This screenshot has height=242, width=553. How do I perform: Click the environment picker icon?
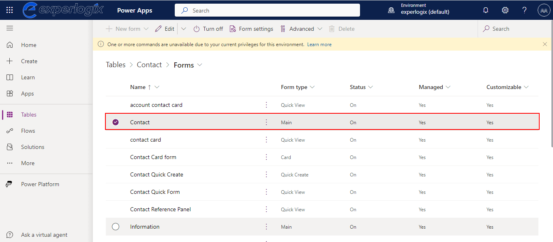coord(391,10)
